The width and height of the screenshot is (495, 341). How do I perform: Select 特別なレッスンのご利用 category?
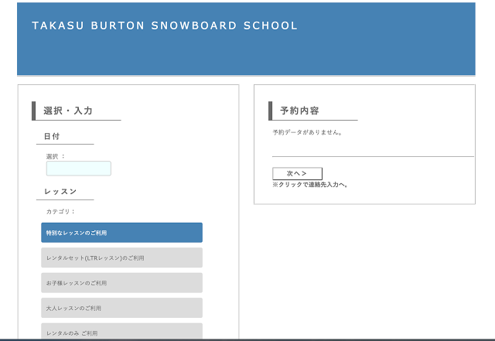[x=121, y=233]
